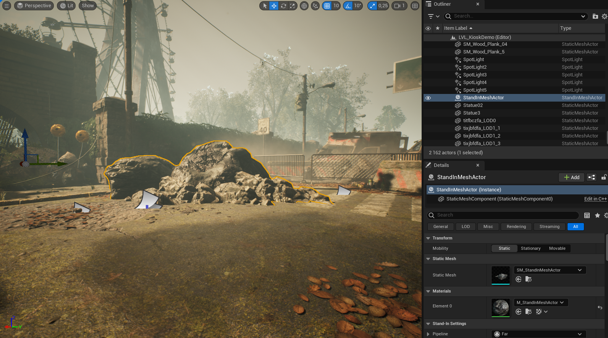
Task: Open the Perspective viewport mode menu
Action: pyautogui.click(x=34, y=6)
